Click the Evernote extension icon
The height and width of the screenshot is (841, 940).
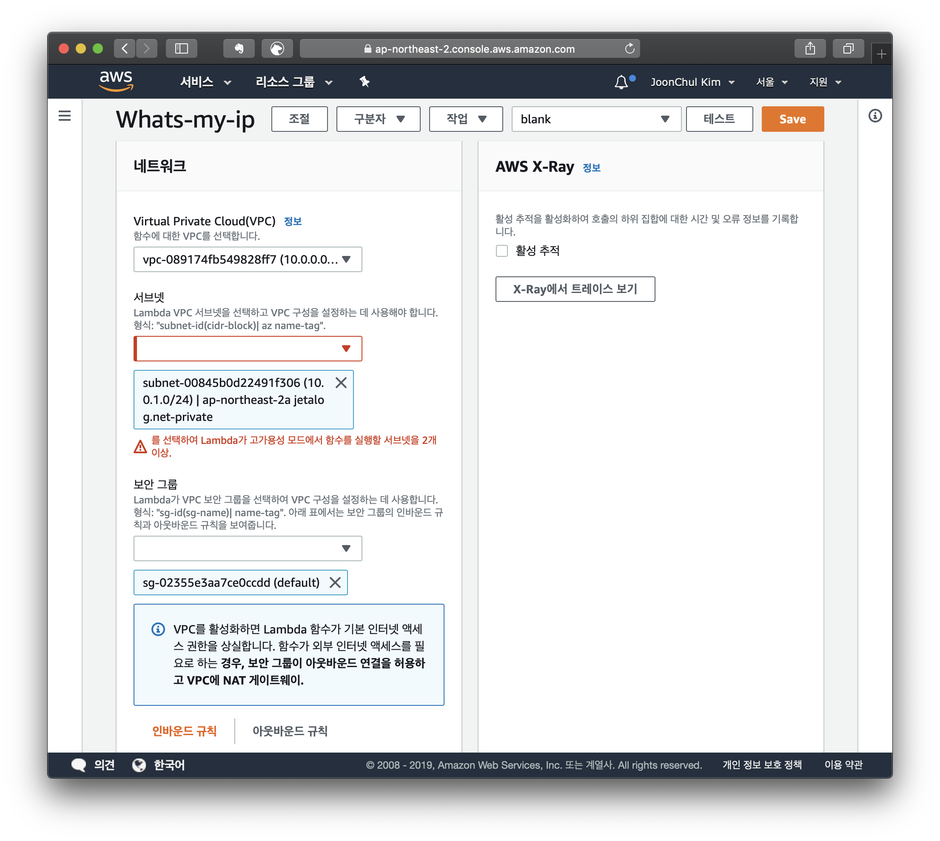coord(239,48)
